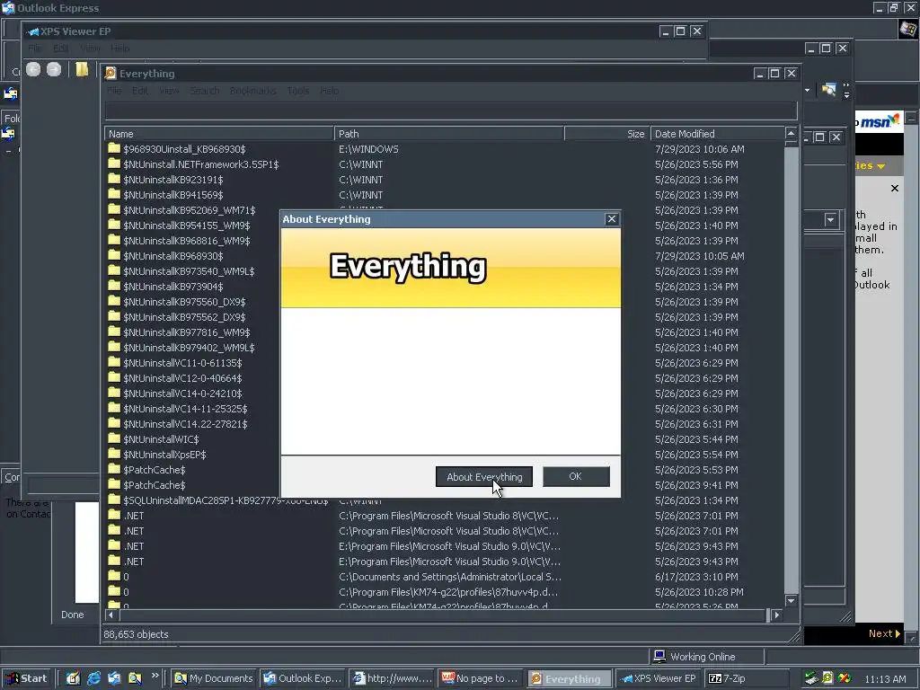Click the results vertical scrollbar down arrow
This screenshot has width=920, height=690.
[791, 601]
